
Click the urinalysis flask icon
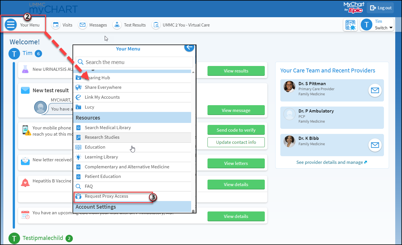point(25,69)
